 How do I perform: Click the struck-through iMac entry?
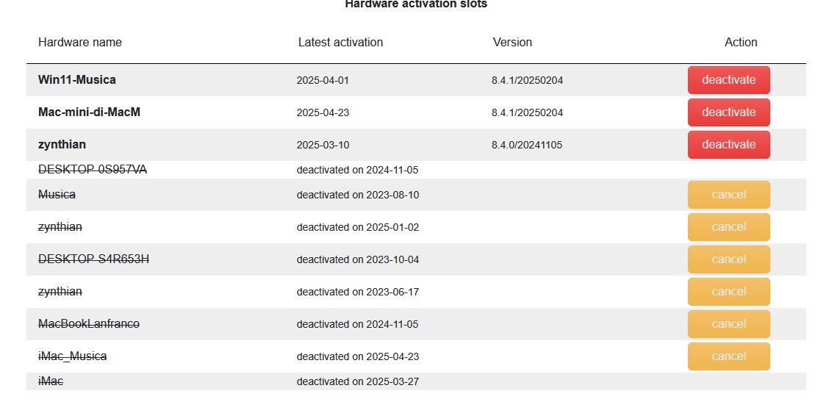point(51,381)
